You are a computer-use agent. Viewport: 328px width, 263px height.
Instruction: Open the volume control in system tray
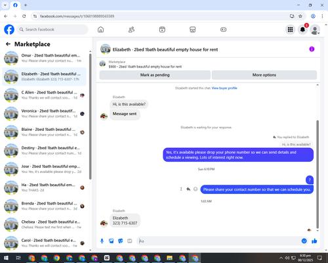pos(287,258)
